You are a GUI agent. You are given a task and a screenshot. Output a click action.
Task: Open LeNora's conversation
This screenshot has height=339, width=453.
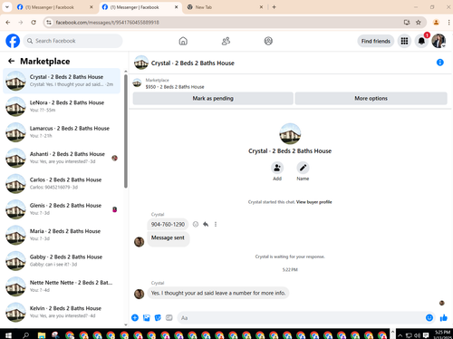coord(62,106)
